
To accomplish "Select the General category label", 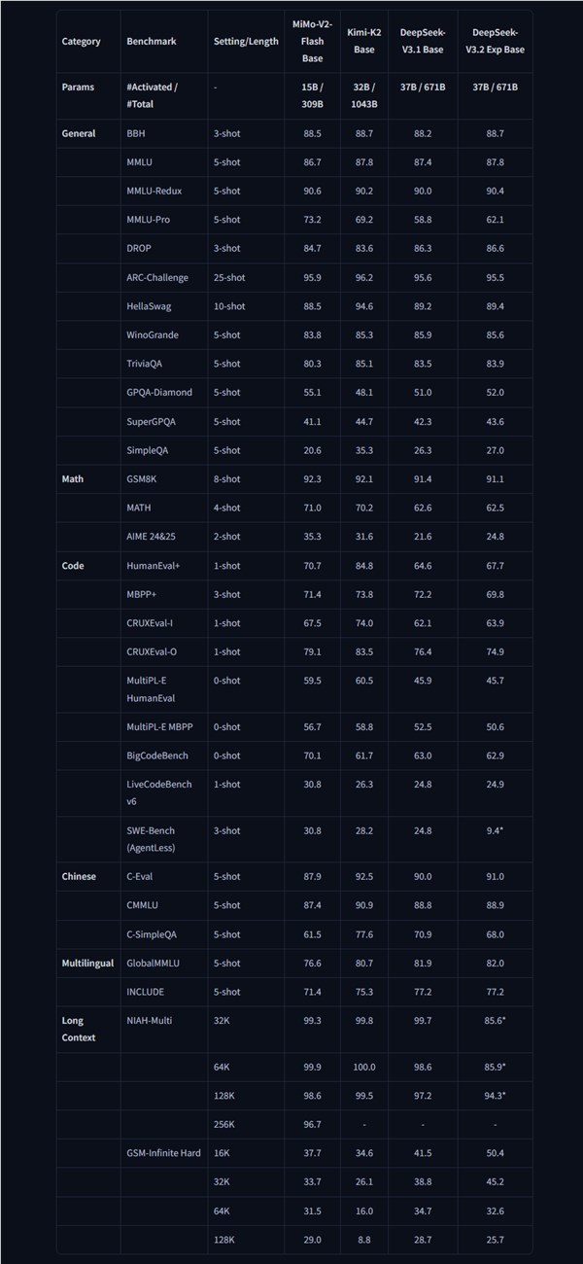I will coord(79,133).
